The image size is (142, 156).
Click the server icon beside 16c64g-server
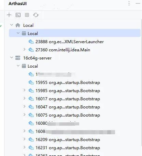[18, 58]
